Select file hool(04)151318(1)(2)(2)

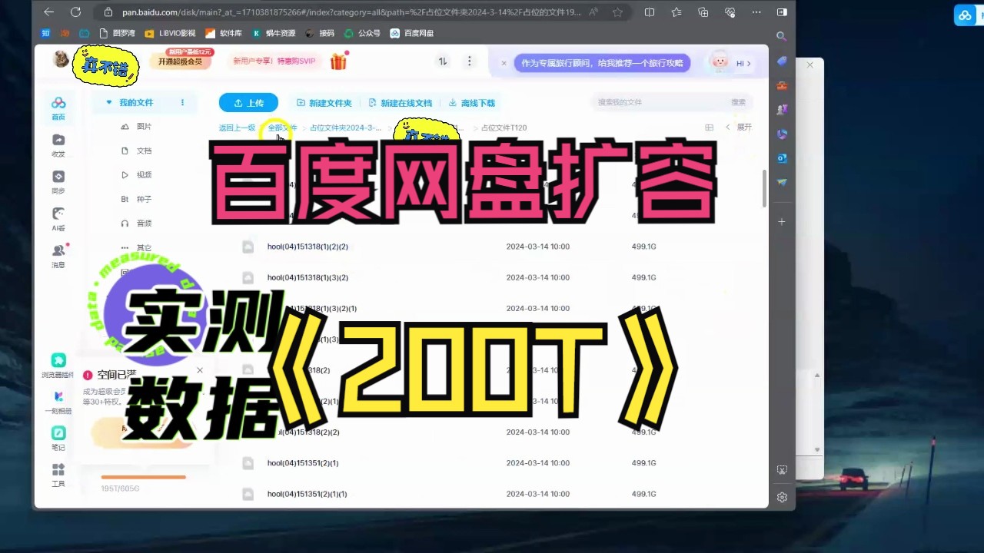pos(307,247)
